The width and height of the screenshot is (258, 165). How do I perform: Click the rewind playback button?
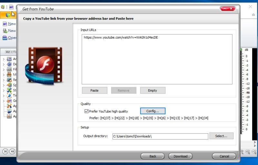pos(12,151)
